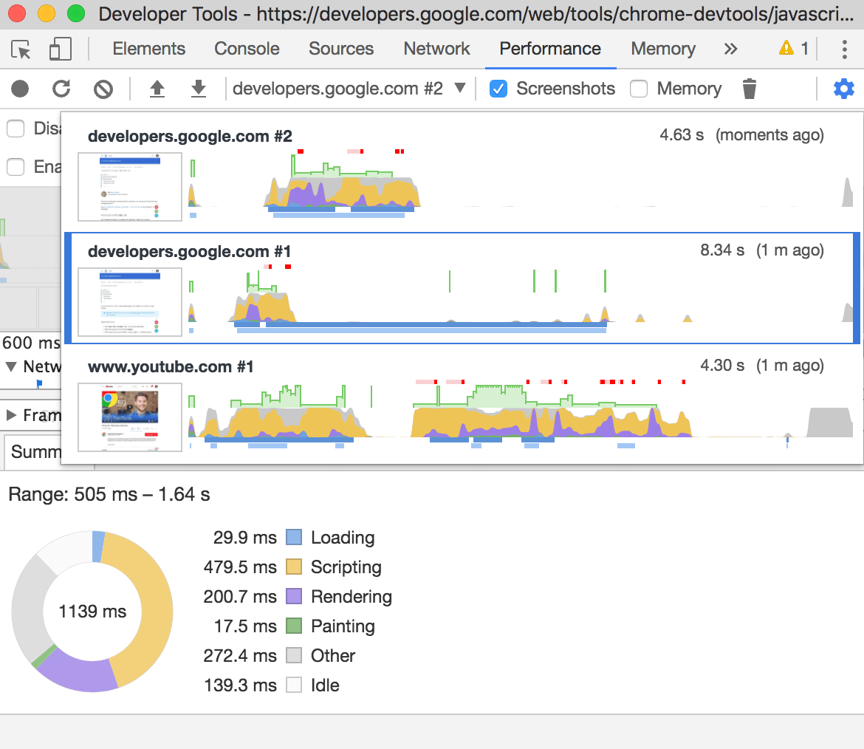The image size is (864, 749).
Task: Enable the Memory checkbox in toolbar
Action: [x=639, y=89]
